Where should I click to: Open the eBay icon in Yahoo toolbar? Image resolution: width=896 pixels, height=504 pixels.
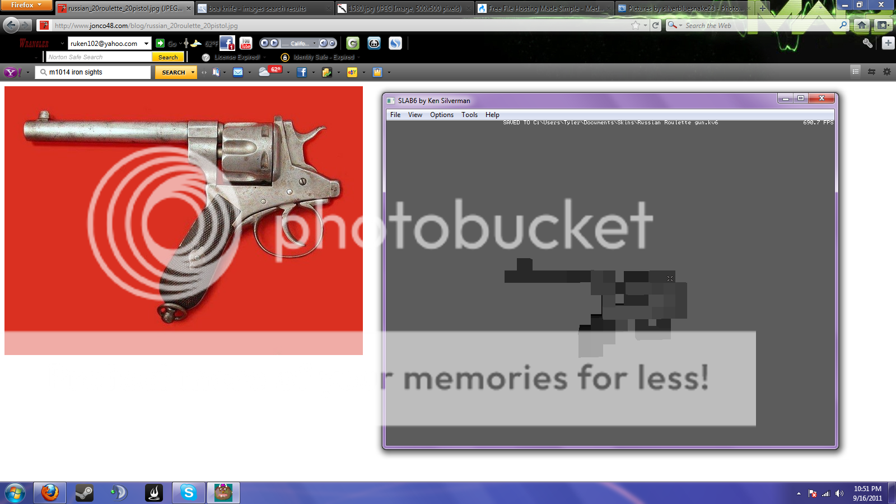click(352, 72)
